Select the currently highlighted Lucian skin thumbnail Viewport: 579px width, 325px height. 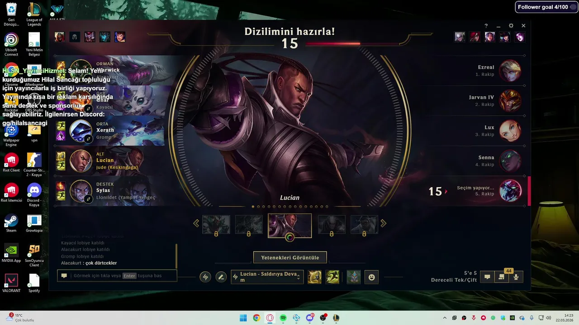(x=290, y=225)
